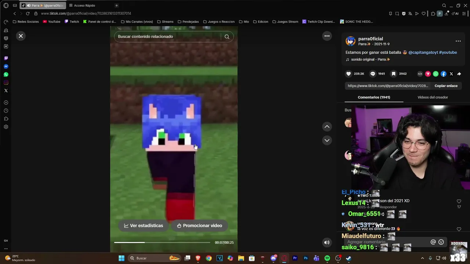Image resolution: width=470 pixels, height=264 pixels.
Task: Open Juegos o Reaccion bookmark folder
Action: point(218,22)
